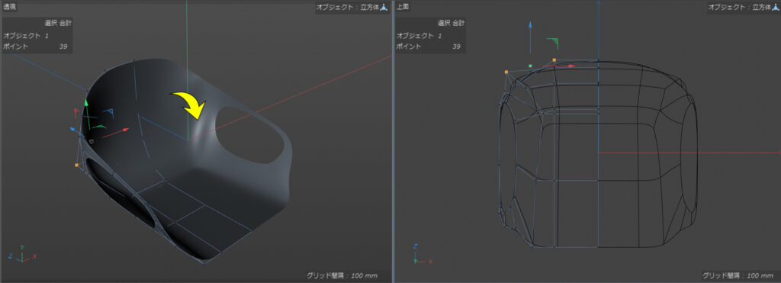Open the オブジェクト：立方体 label in perspective view
781x283 pixels.
coord(348,7)
